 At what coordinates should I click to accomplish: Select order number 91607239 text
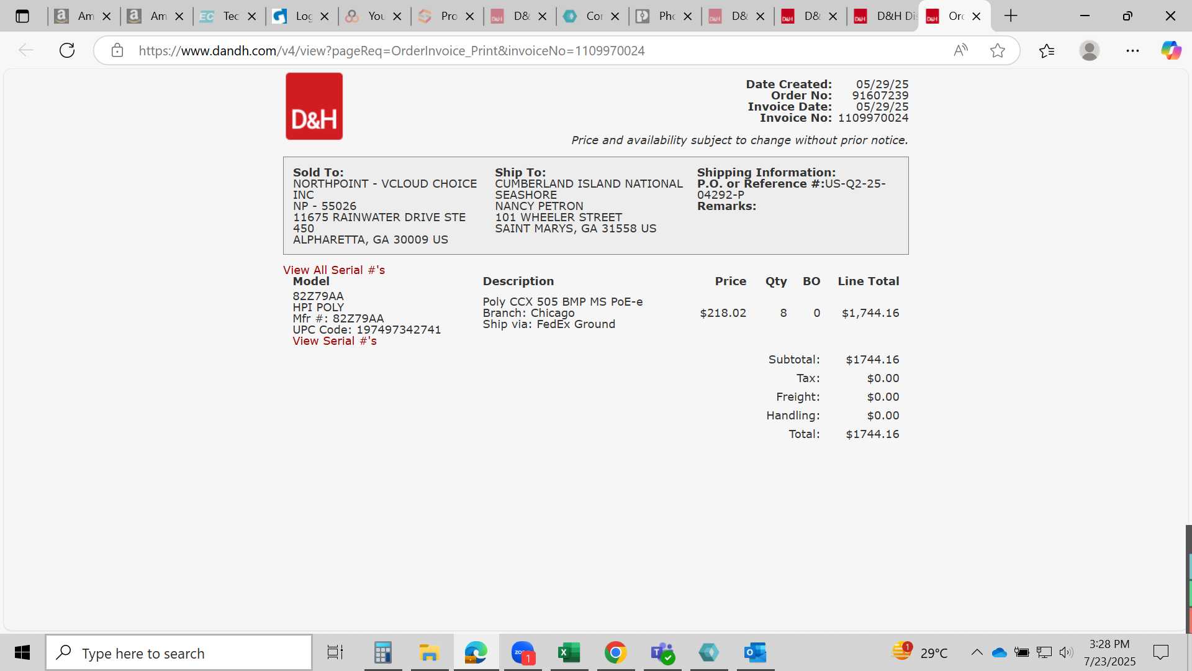(x=880, y=96)
